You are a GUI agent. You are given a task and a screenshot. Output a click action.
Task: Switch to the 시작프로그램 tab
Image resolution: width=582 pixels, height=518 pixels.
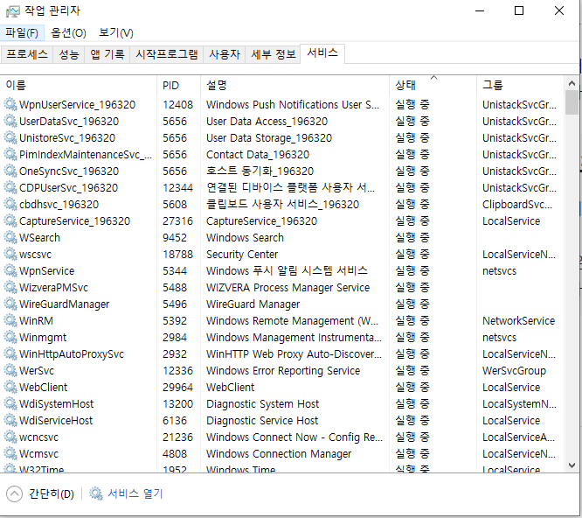click(x=167, y=54)
